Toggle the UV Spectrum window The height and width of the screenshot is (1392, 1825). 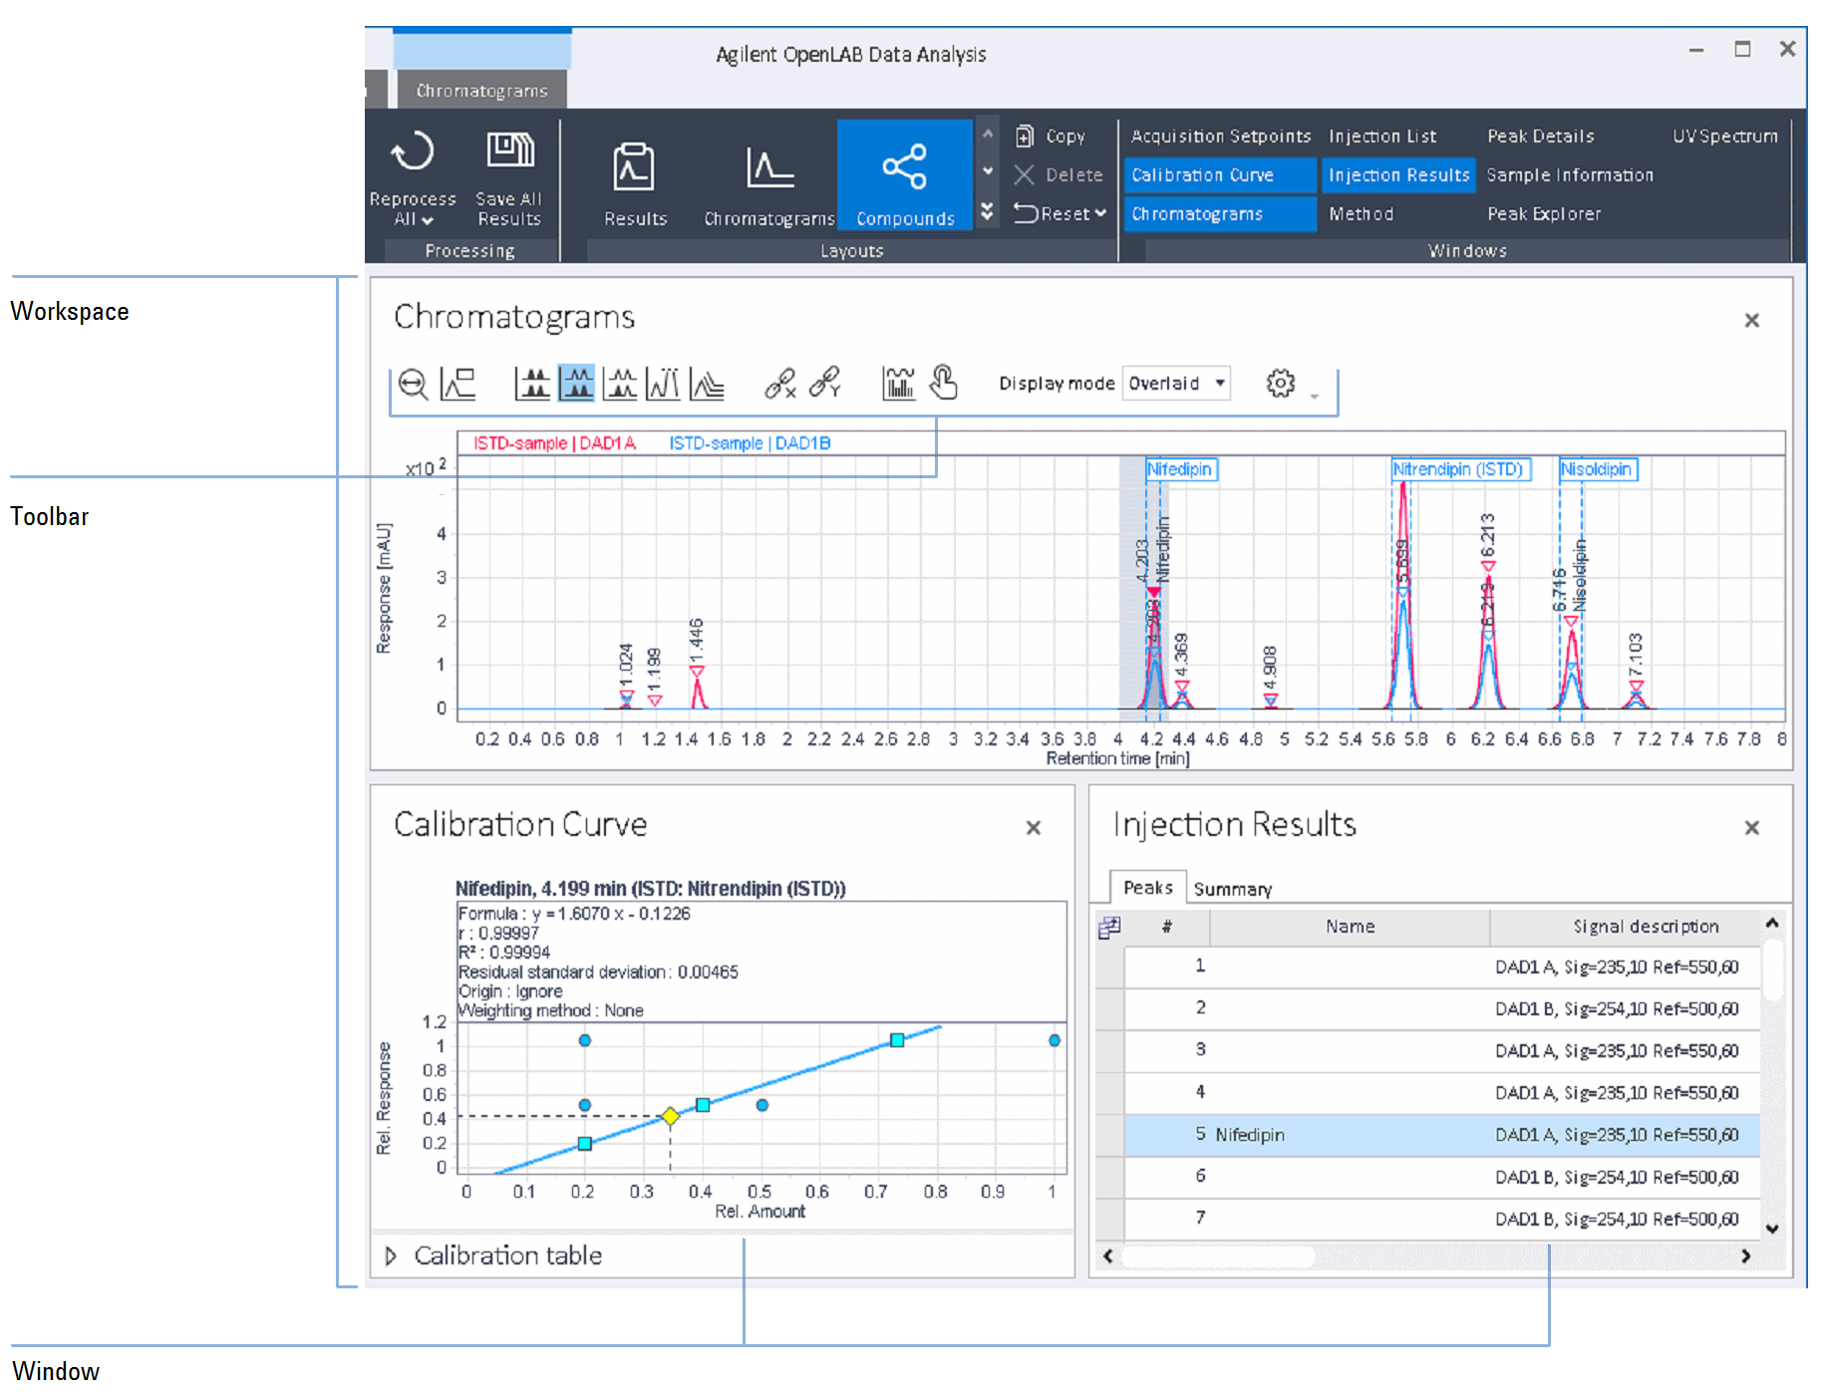coord(1724,136)
